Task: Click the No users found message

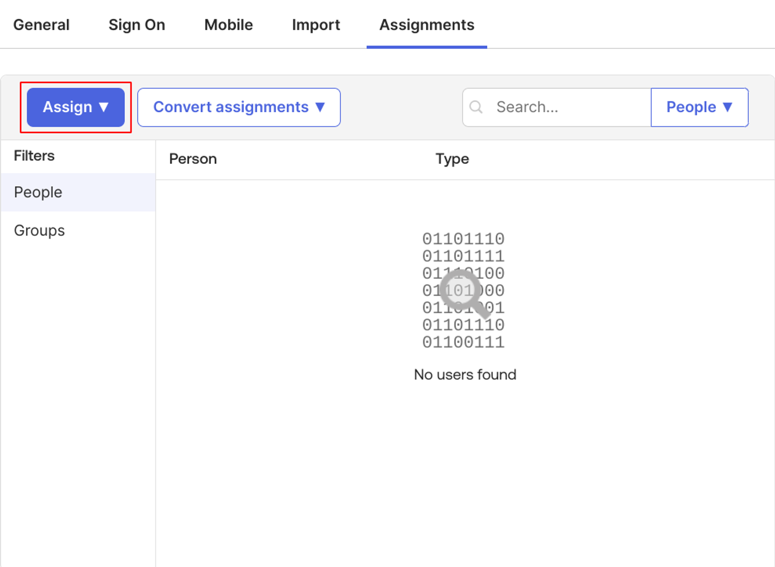Action: pyautogui.click(x=465, y=375)
